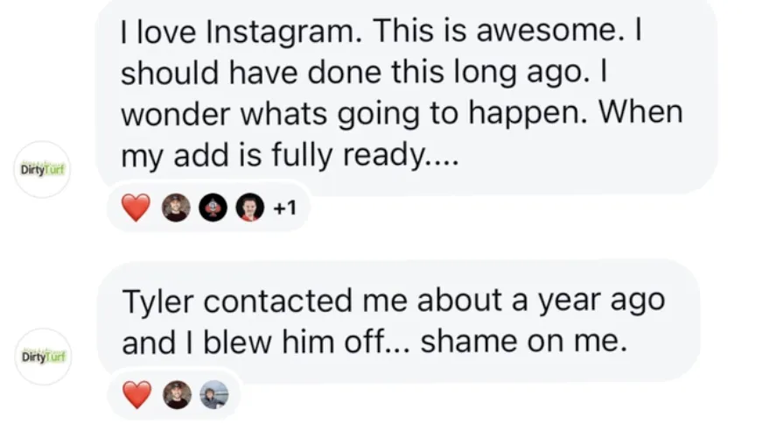Image resolution: width=777 pixels, height=431 pixels.
Task: Select the red-shirt reactor avatar
Action: pos(250,208)
